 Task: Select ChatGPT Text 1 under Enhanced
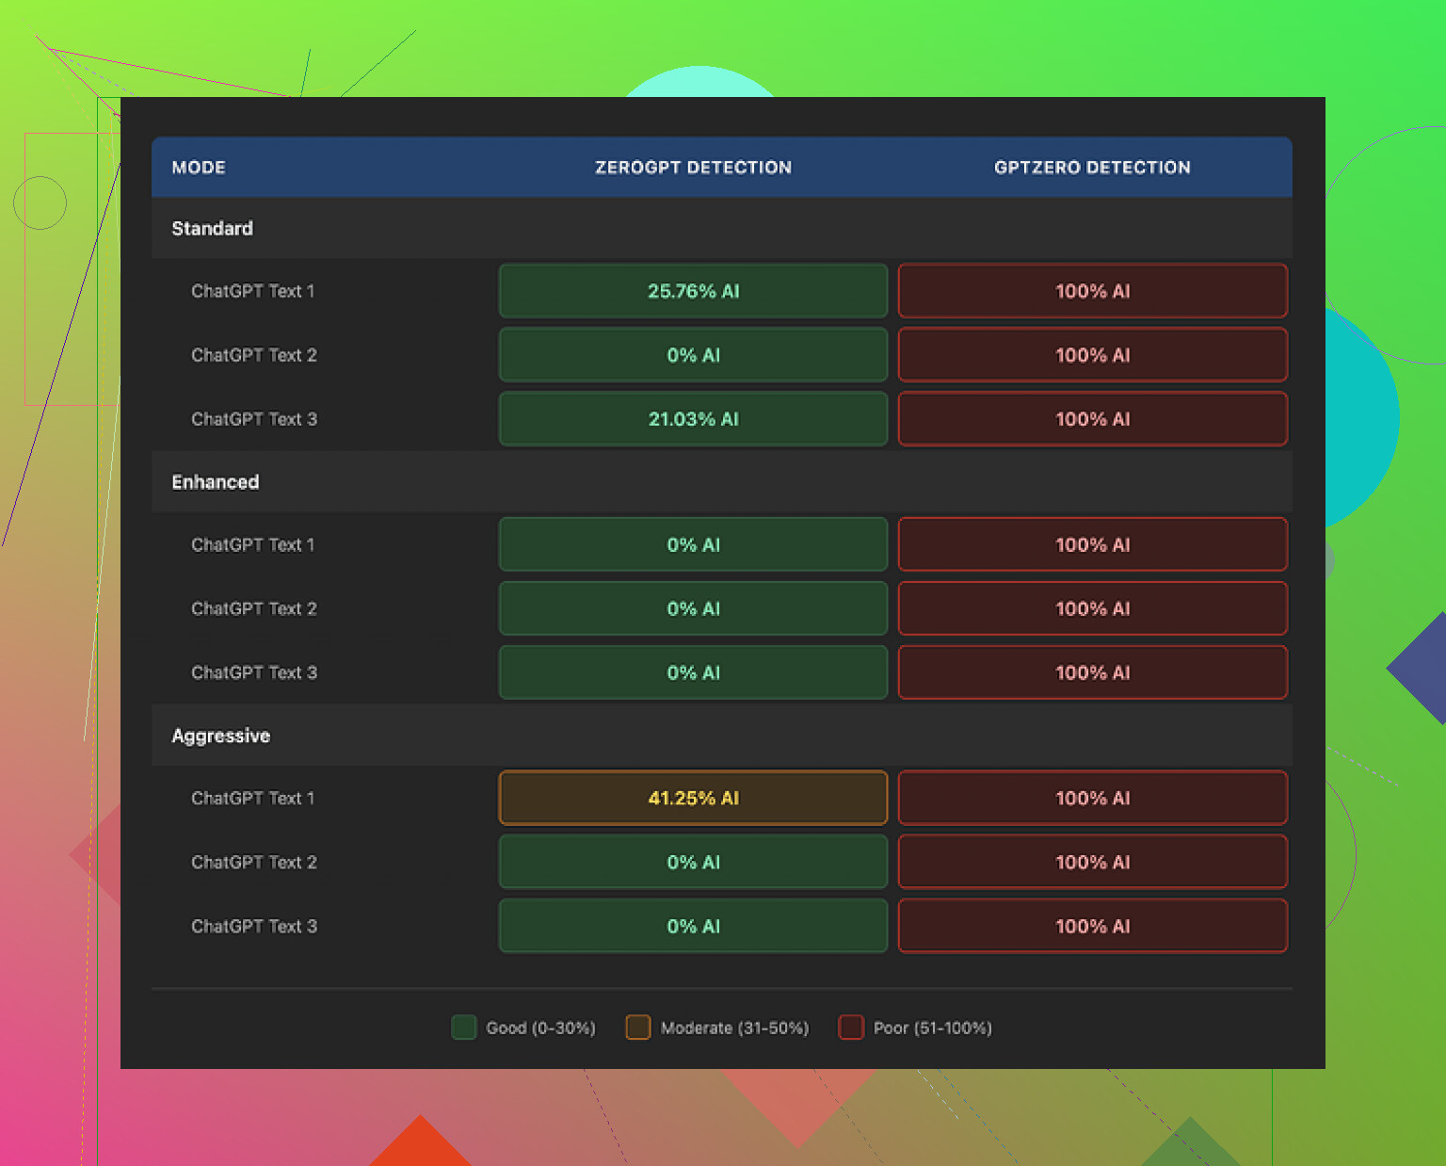click(x=253, y=544)
